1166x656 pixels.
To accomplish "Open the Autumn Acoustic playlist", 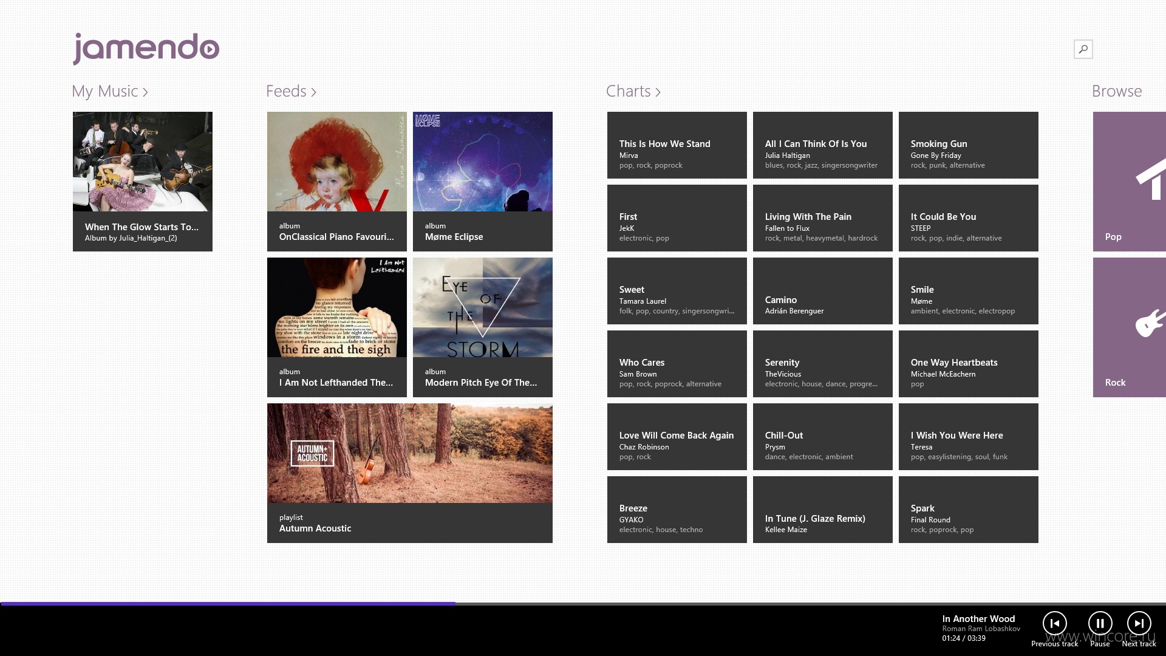I will pos(410,473).
